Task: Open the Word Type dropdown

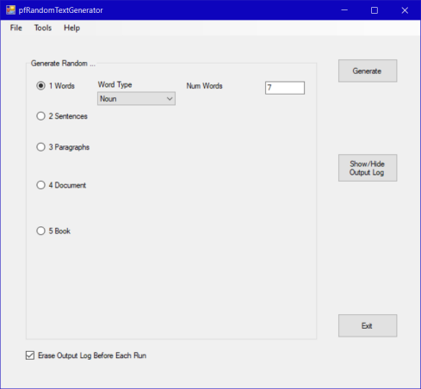Action: tap(136, 99)
